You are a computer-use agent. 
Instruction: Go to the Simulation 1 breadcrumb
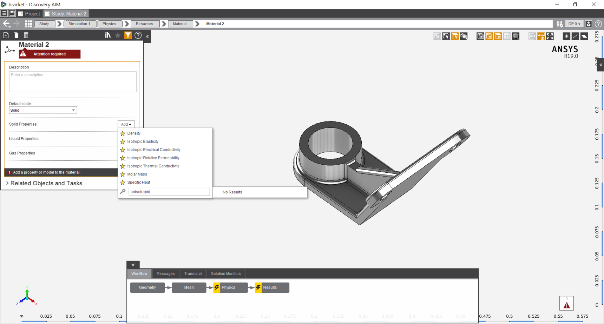[x=79, y=24]
